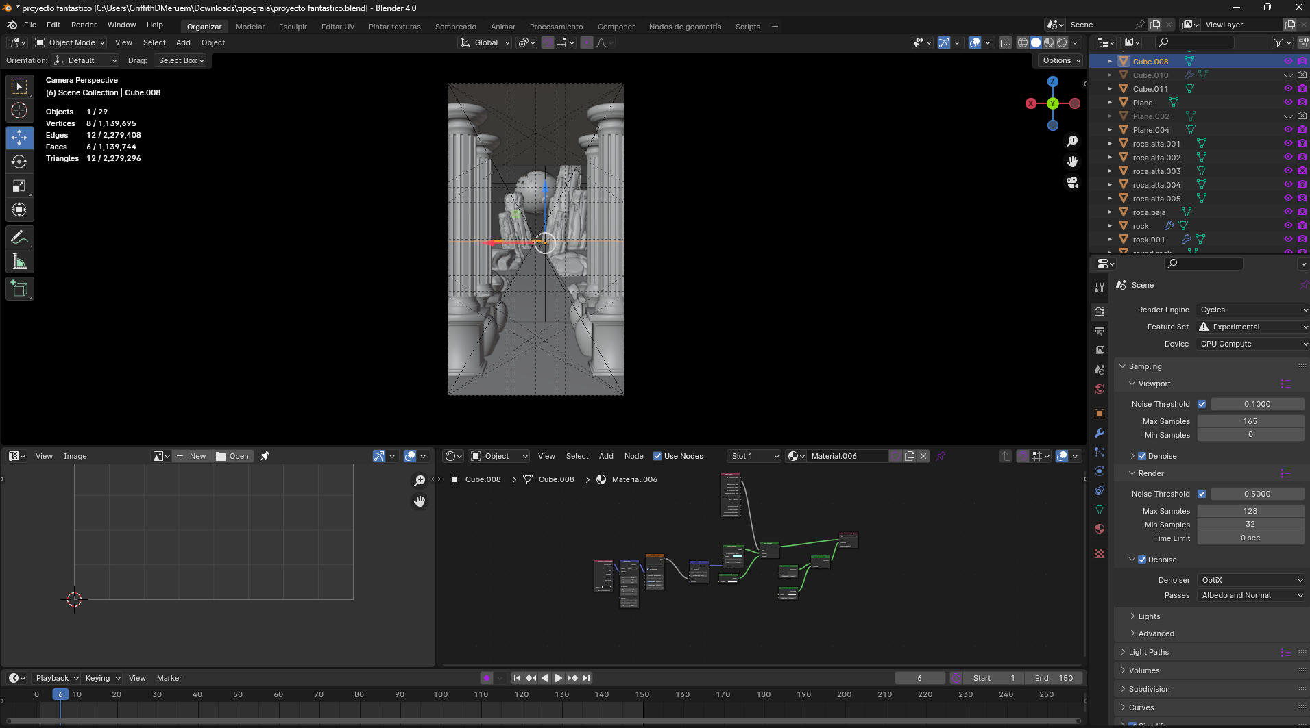The height and width of the screenshot is (728, 1310).
Task: Hide Cube.011 in viewport via eye icon
Action: coord(1288,88)
